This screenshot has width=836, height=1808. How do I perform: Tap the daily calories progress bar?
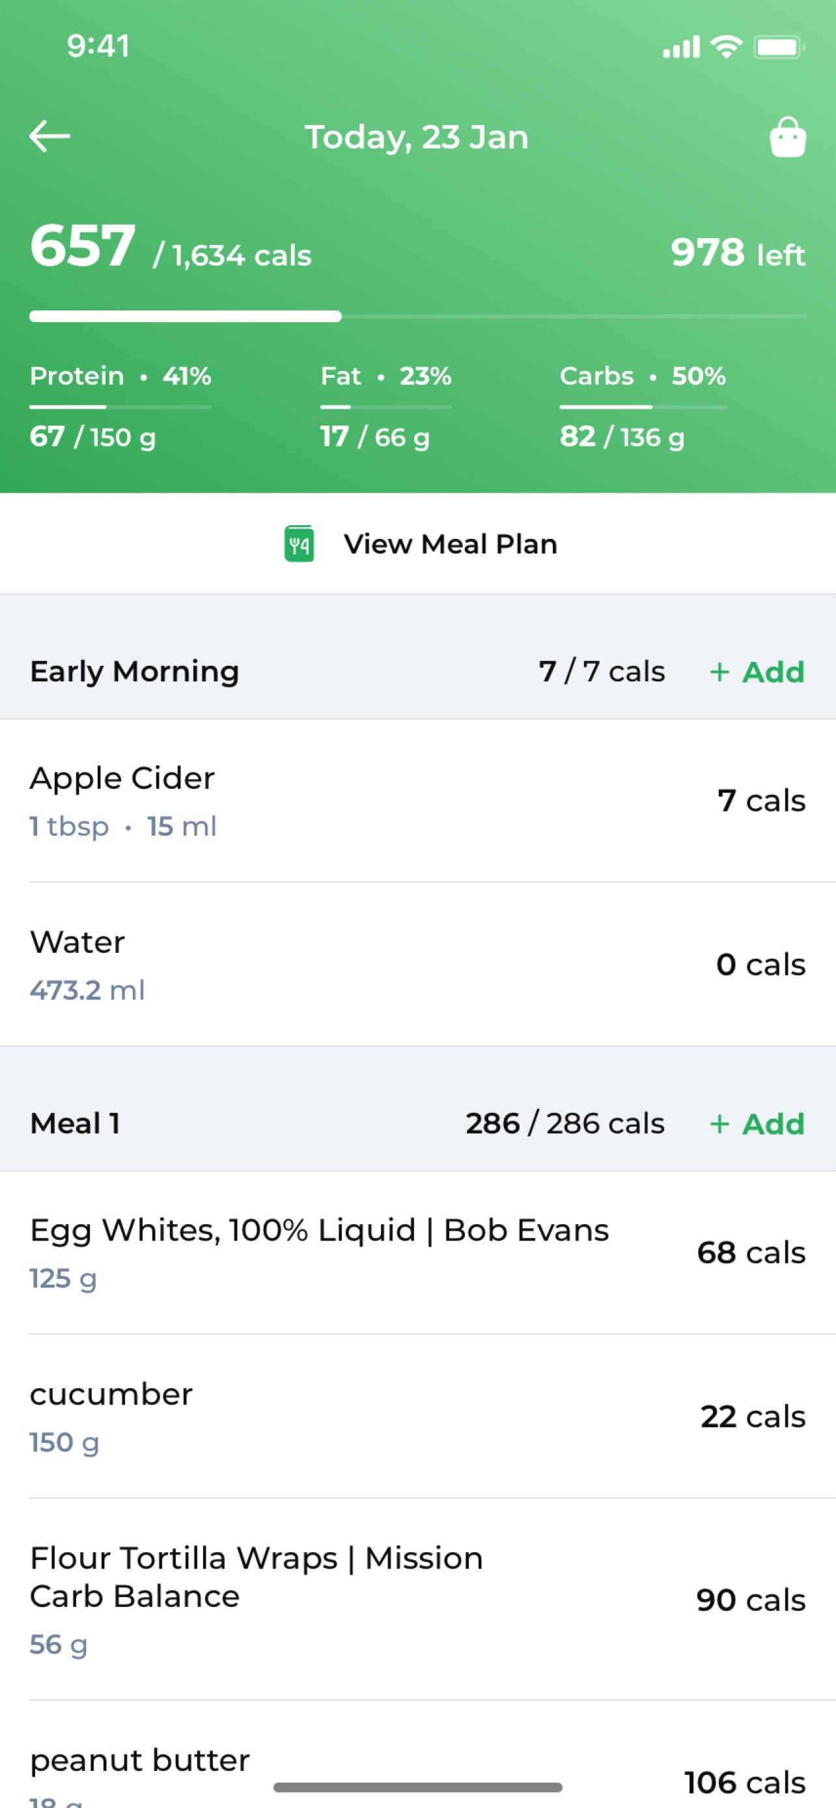pos(417,316)
